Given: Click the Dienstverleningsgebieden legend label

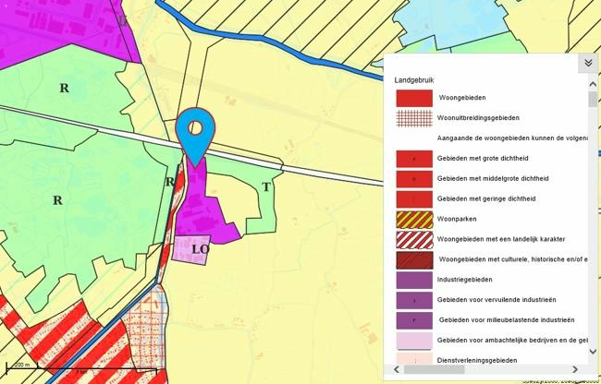Looking at the screenshot, I should [477, 360].
